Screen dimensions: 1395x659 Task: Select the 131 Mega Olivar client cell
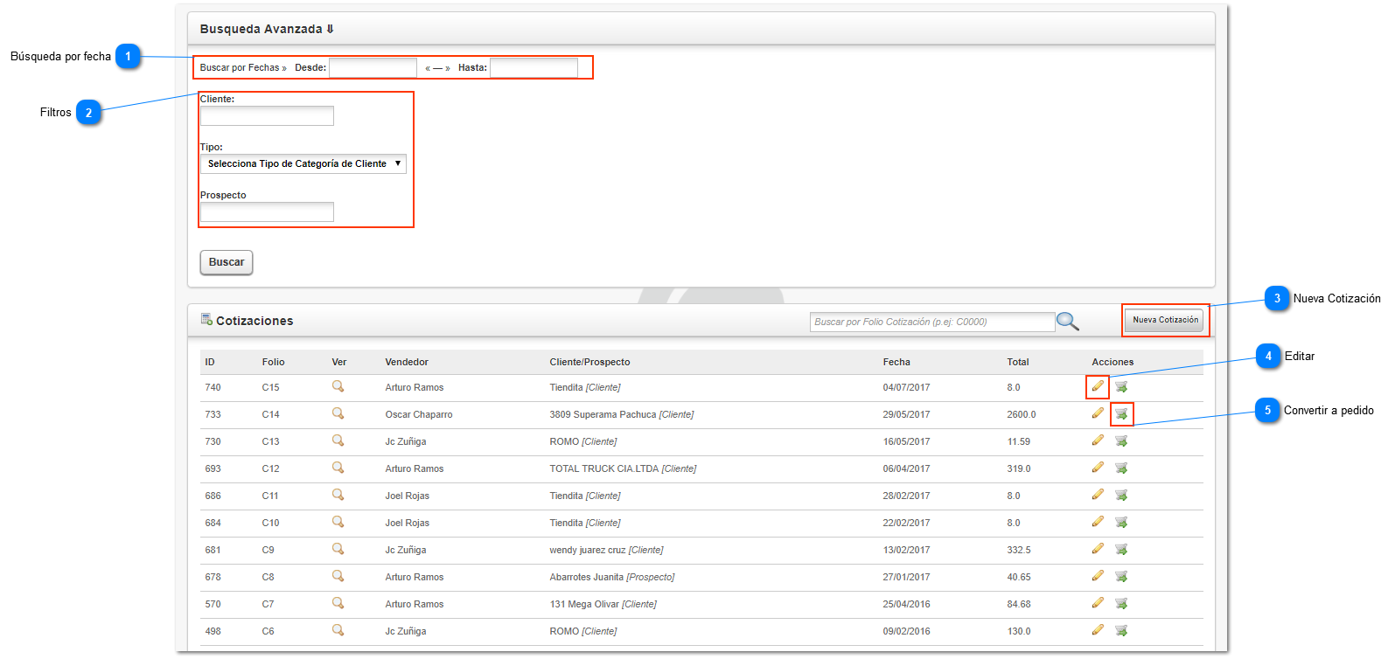603,604
